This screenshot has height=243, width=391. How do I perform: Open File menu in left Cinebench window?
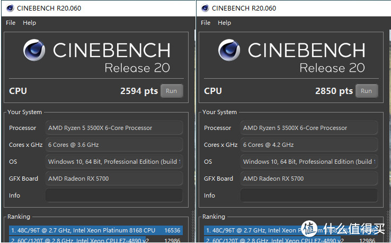point(11,23)
